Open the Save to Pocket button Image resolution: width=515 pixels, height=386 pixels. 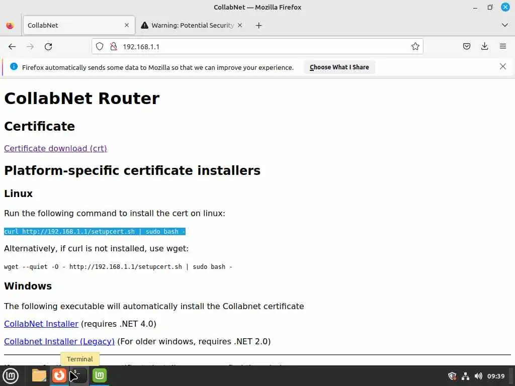point(466,47)
